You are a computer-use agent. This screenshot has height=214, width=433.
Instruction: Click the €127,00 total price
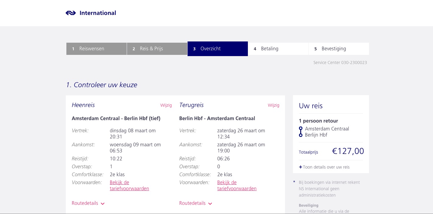point(348,151)
